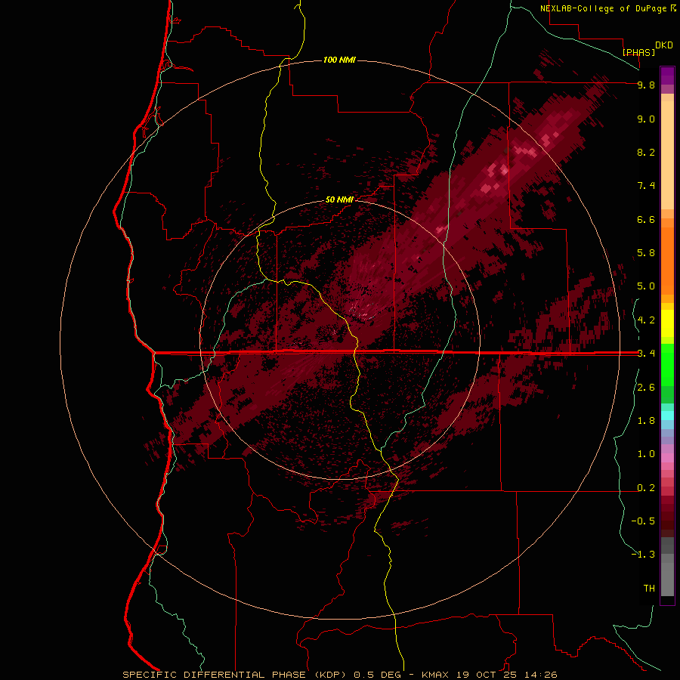Screen dimensions: 680x680
Task: Click the -0.5 scale value label
Action: 643,521
